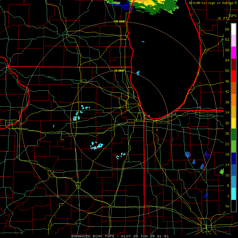
Task: Select the 46 legend value
Action: pyautogui.click(x=227, y=81)
